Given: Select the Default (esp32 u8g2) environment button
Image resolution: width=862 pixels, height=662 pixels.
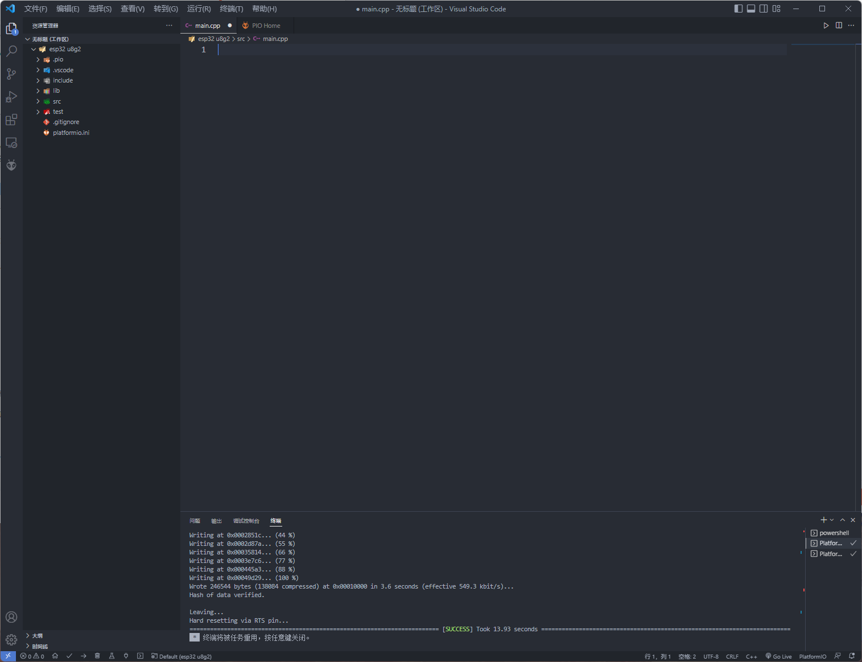Looking at the screenshot, I should coord(182,656).
